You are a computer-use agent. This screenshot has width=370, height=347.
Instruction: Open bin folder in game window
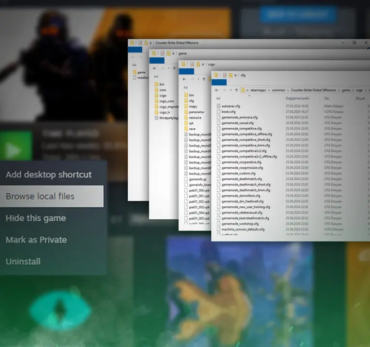(x=159, y=84)
